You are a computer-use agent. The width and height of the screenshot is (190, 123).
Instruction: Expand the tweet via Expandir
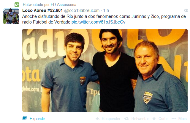pyautogui.click(x=37, y=119)
